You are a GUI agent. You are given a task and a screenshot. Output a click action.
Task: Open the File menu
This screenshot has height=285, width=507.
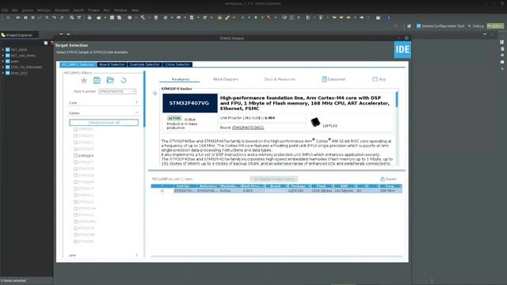pyautogui.click(x=5, y=10)
